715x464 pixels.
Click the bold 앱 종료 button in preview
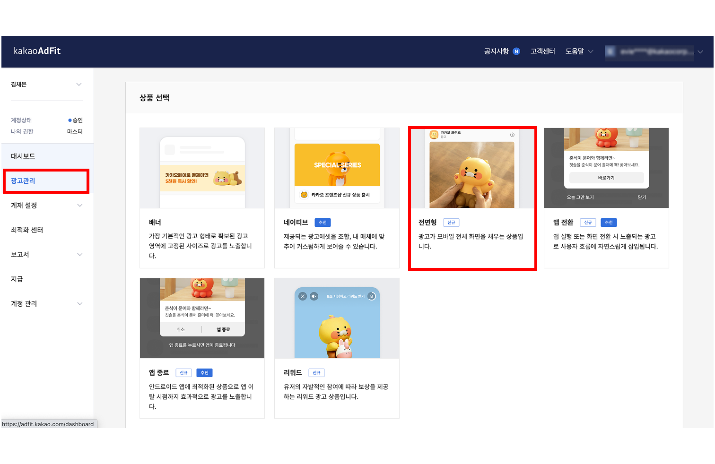click(x=223, y=329)
